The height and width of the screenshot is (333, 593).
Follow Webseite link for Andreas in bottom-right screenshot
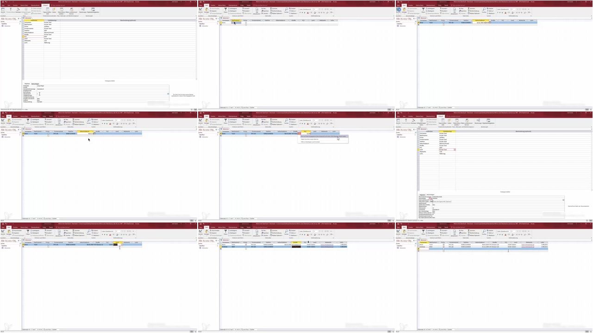528,247
